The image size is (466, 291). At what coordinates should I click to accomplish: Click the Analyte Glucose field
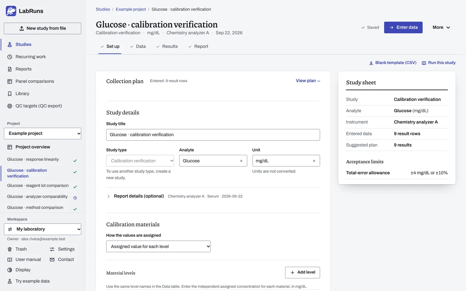pos(213,161)
